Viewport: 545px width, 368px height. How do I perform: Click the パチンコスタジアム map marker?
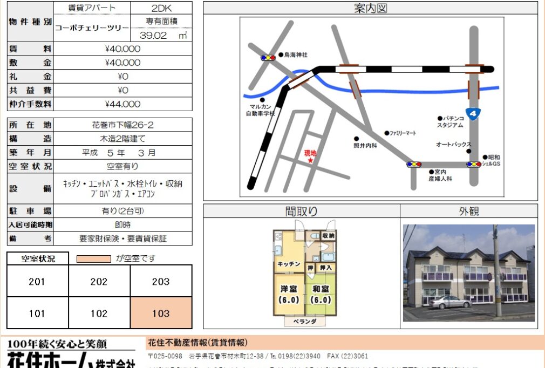tap(440, 118)
